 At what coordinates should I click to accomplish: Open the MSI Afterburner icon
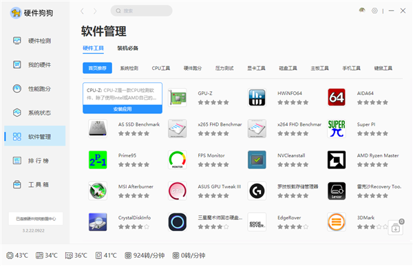click(x=98, y=191)
